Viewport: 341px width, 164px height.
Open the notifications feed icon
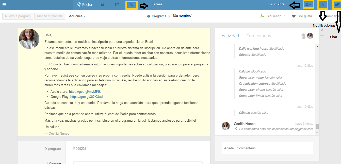coord(323,5)
